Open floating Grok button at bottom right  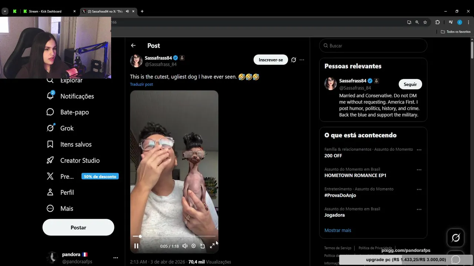[x=456, y=238]
